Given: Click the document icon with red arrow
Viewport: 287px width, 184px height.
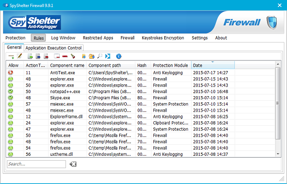Looking at the screenshot, I should pos(46,56).
